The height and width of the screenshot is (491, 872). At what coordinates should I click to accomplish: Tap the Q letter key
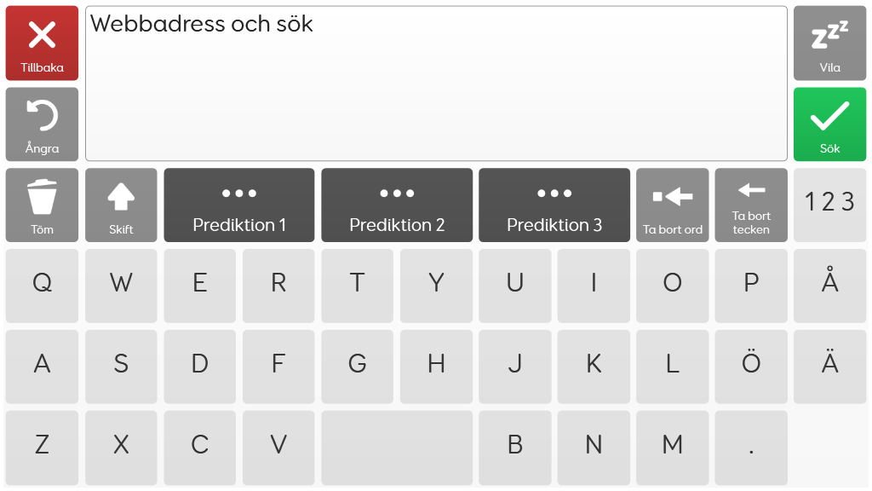tap(43, 286)
